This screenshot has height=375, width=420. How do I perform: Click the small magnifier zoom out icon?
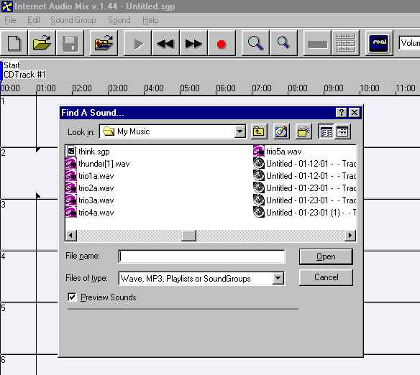[x=283, y=43]
